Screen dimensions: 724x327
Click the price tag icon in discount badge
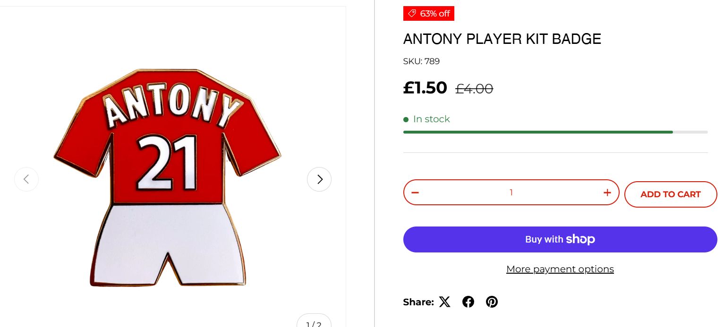click(412, 14)
